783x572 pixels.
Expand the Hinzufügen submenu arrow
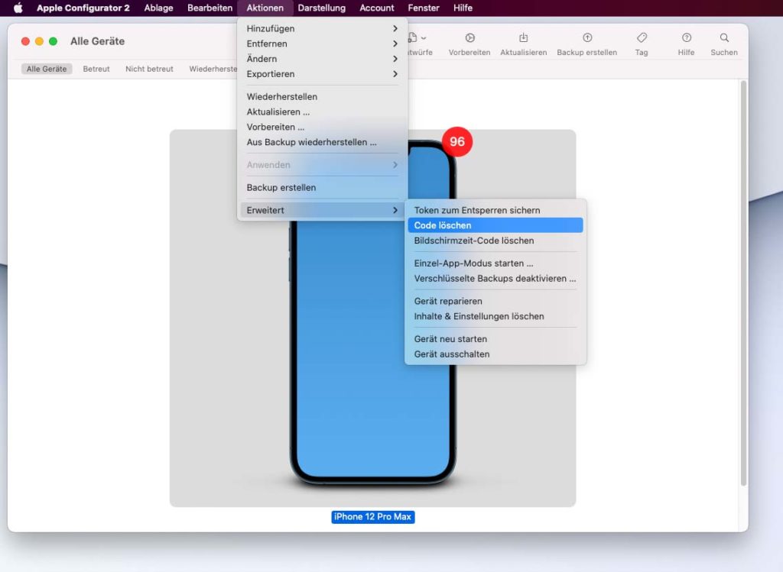395,28
